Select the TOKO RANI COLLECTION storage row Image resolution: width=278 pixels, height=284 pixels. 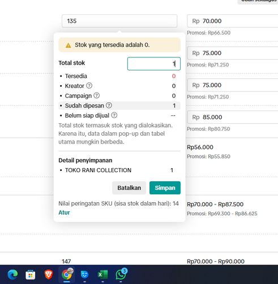pos(119,170)
